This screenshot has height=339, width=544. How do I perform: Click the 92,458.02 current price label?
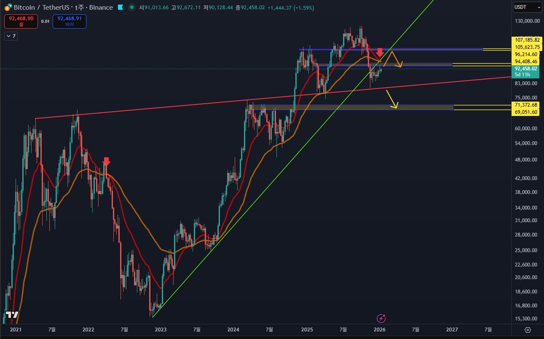coord(525,68)
